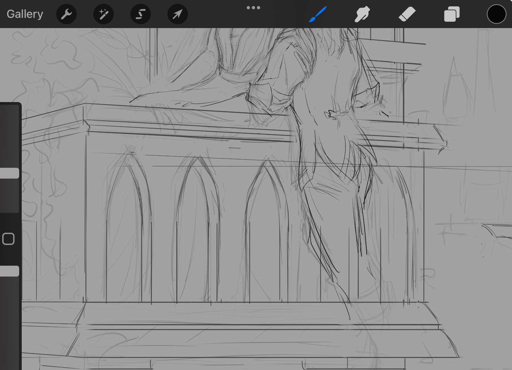This screenshot has width=512, height=370.
Task: Click the brush size slider handle
Action: (9, 173)
